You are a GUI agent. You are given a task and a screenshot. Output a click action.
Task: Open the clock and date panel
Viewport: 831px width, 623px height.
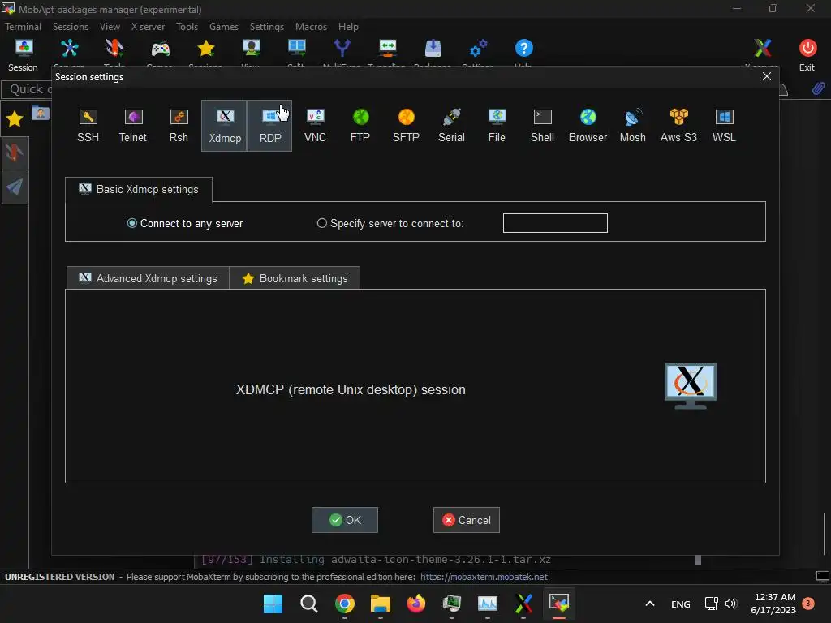[x=773, y=604]
